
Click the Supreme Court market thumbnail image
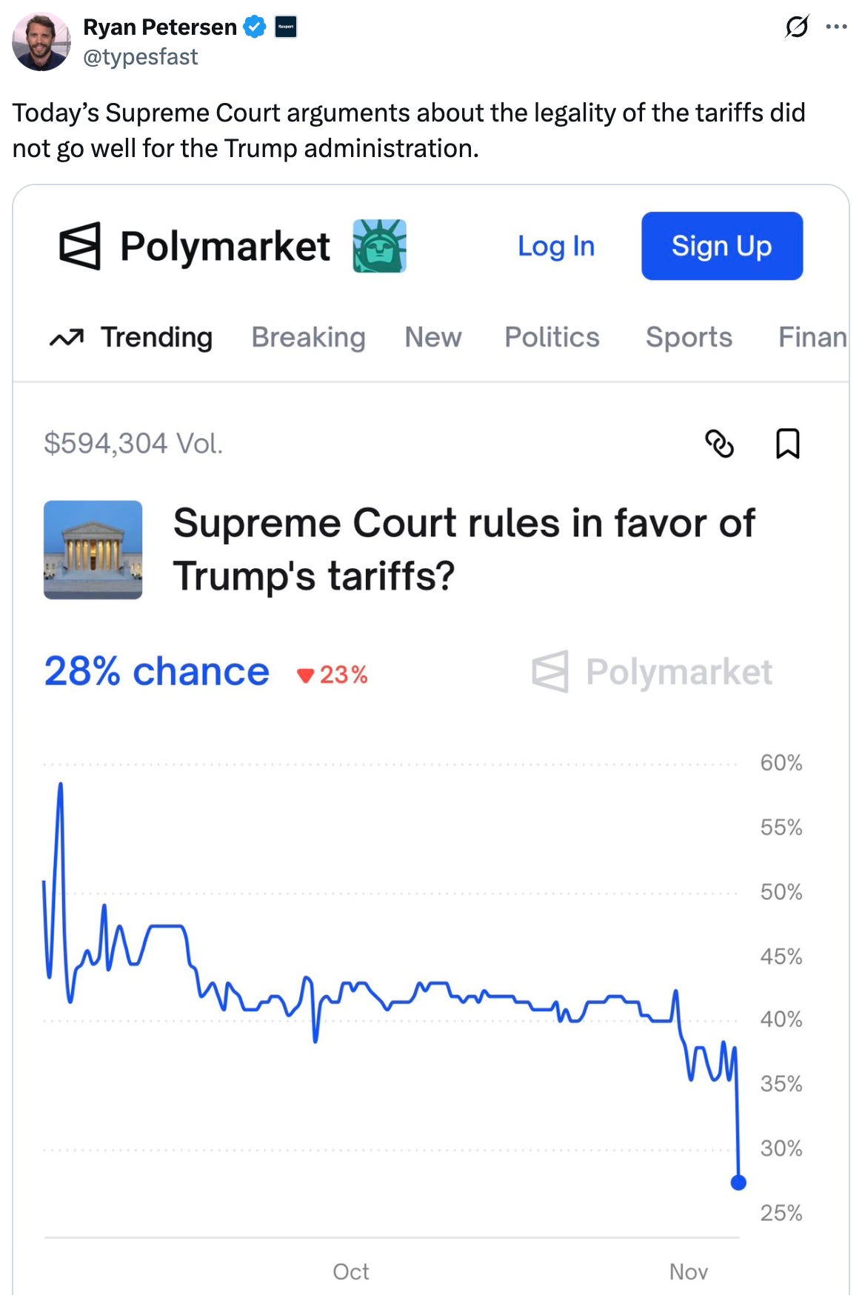(x=94, y=550)
